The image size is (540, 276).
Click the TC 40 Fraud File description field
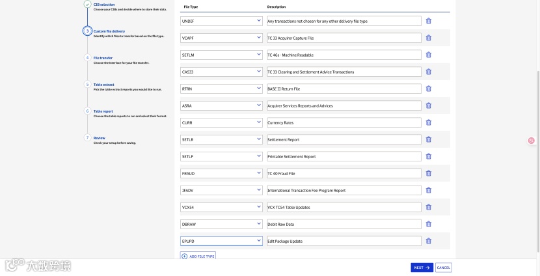point(344,173)
